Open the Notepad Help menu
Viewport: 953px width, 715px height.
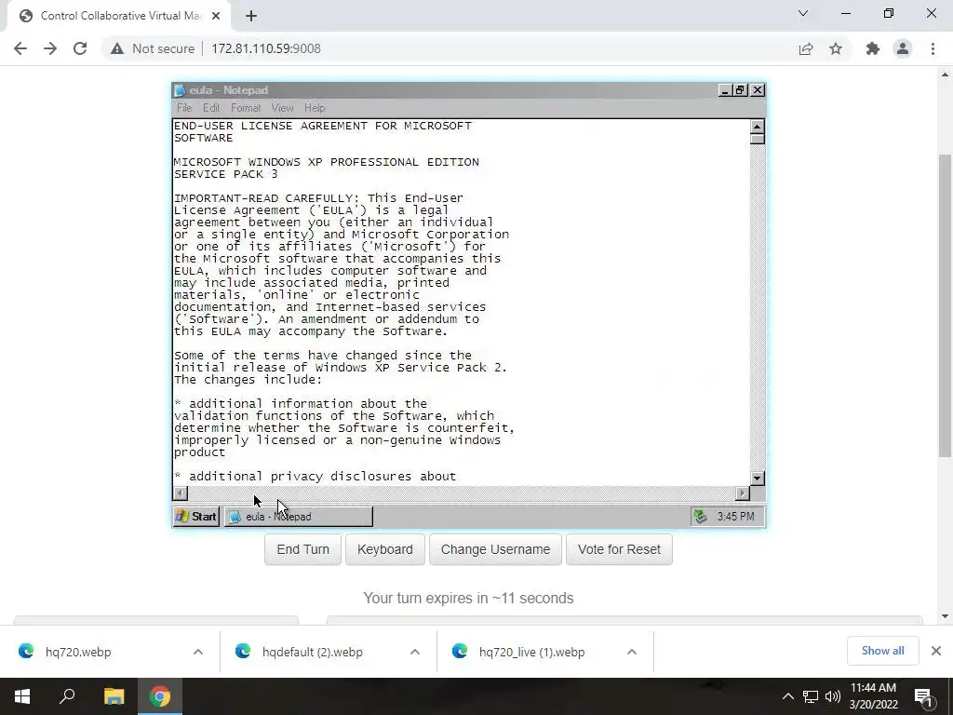coord(315,108)
